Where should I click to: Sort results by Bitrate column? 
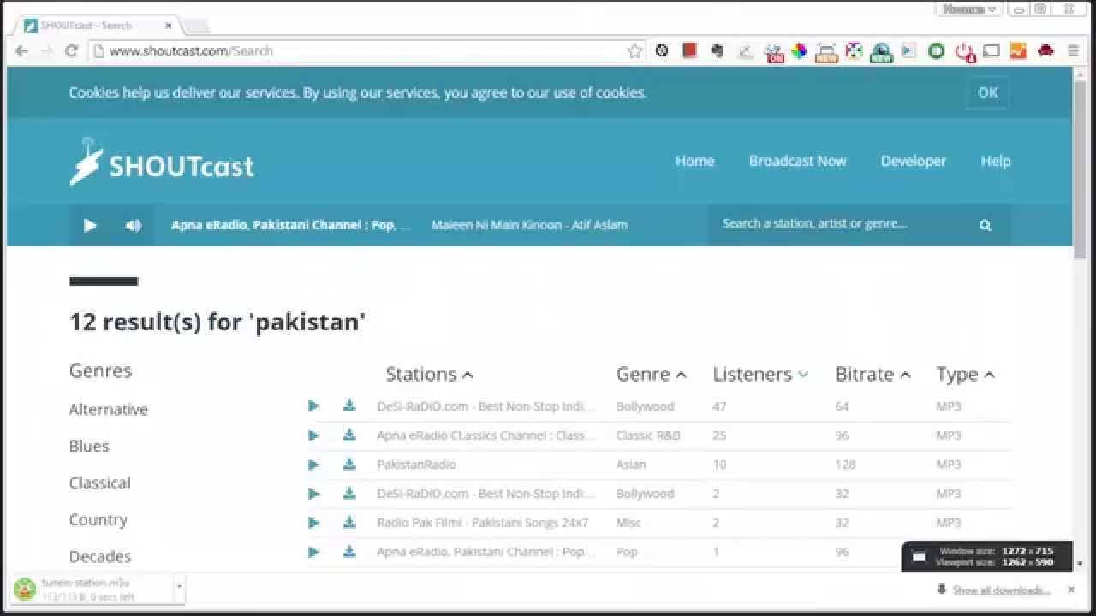(873, 374)
